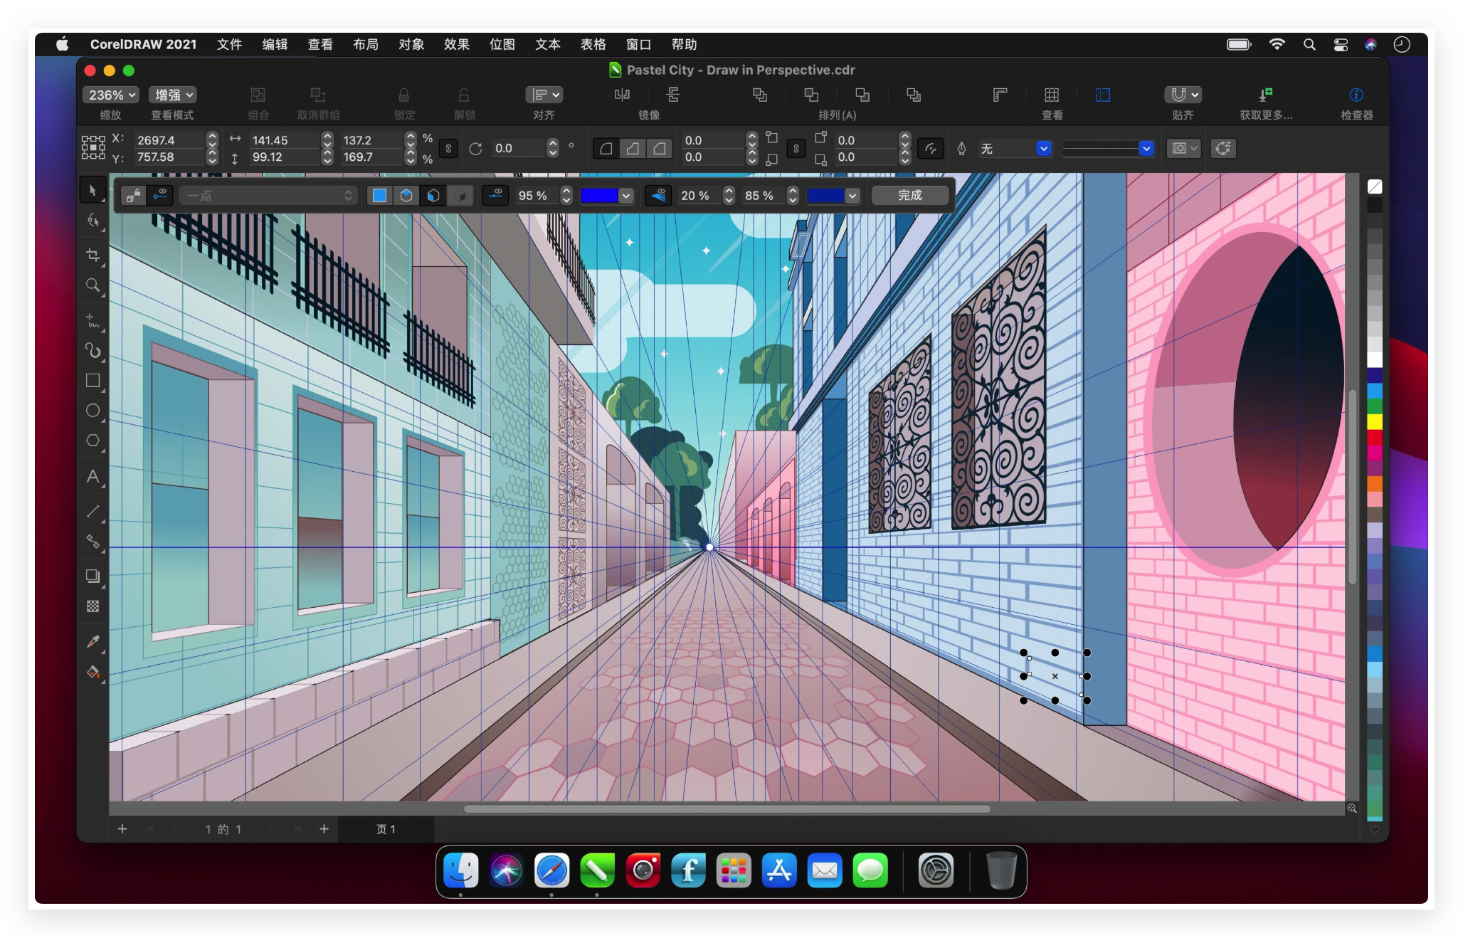This screenshot has height=938, width=1463.
Task: Open the 236% zoom level dropdown
Action: [111, 95]
